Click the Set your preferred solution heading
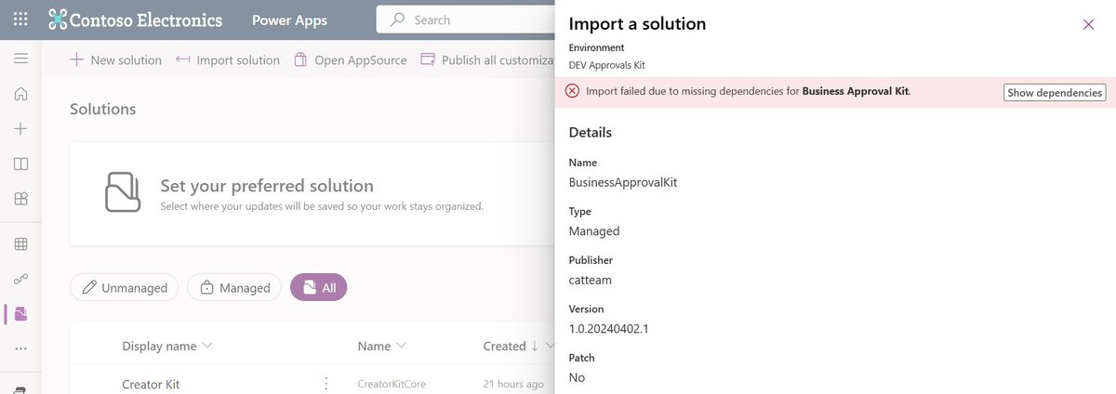Viewport: 1116px width, 394px height. [x=267, y=186]
